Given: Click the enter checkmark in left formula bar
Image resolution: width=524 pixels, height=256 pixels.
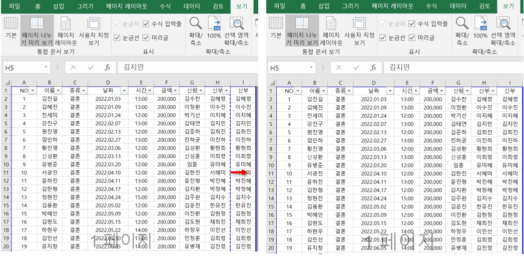Looking at the screenshot, I should click(x=91, y=68).
